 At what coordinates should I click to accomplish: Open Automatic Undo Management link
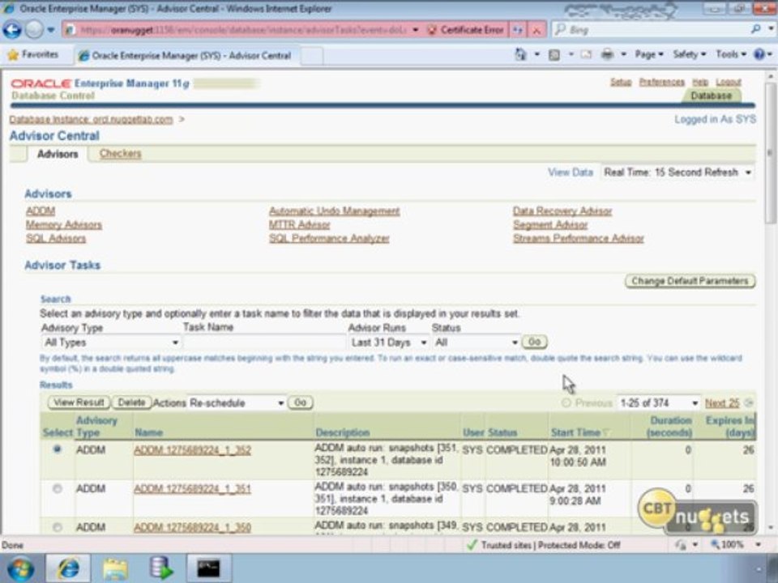(x=335, y=211)
